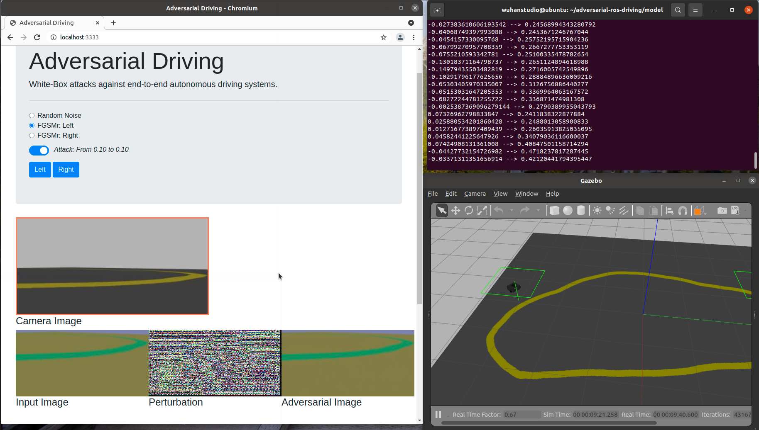Go back in Chromium browser
Screen dimensions: 759x430
(x=10, y=37)
